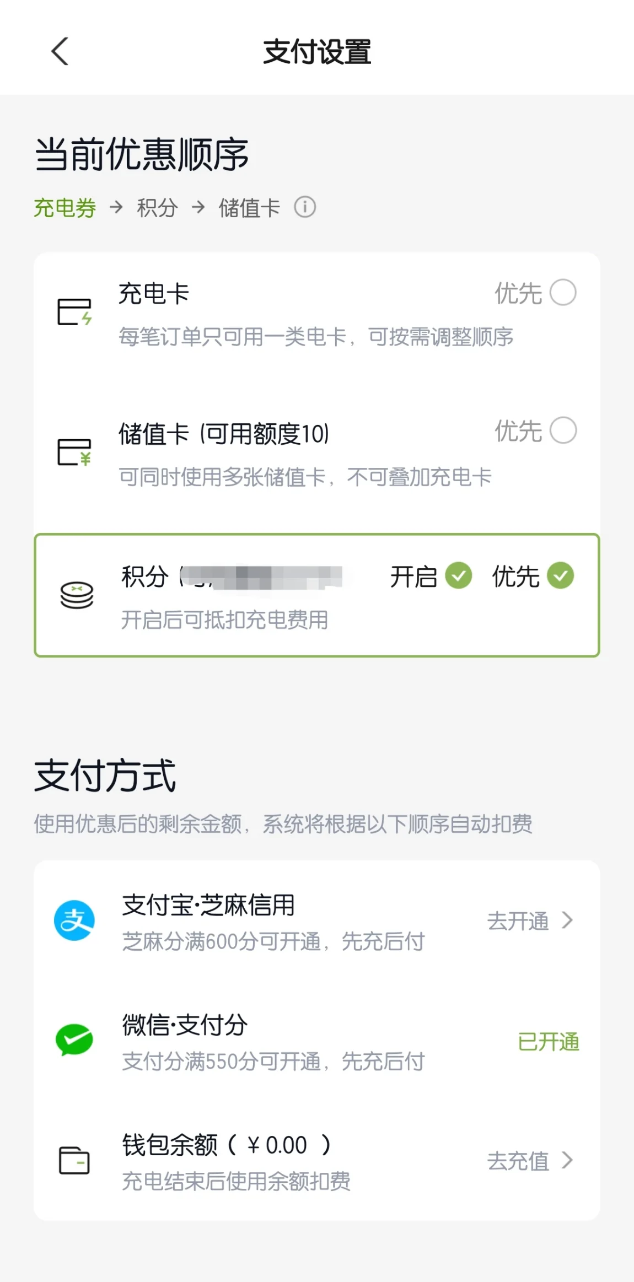Select 储值卡 in the discount order
The width and height of the screenshot is (634, 1282).
pos(250,208)
